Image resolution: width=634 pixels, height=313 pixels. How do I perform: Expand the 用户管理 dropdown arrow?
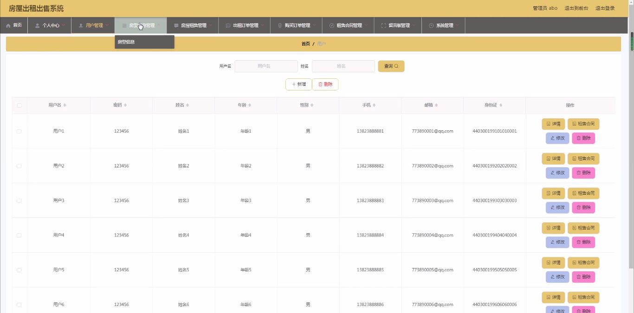tap(107, 26)
